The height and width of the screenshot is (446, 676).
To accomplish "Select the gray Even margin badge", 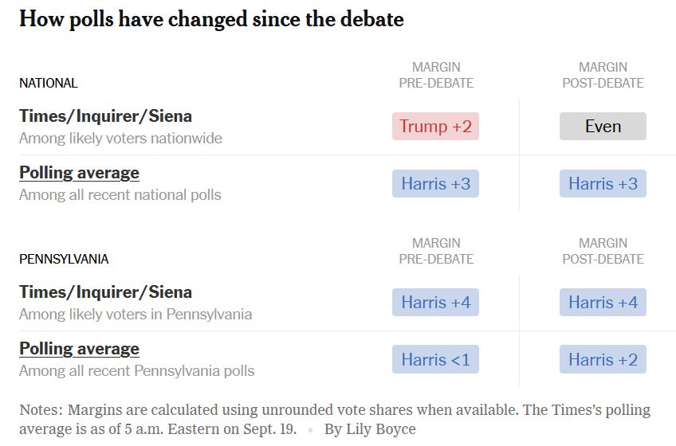I will 603,126.
